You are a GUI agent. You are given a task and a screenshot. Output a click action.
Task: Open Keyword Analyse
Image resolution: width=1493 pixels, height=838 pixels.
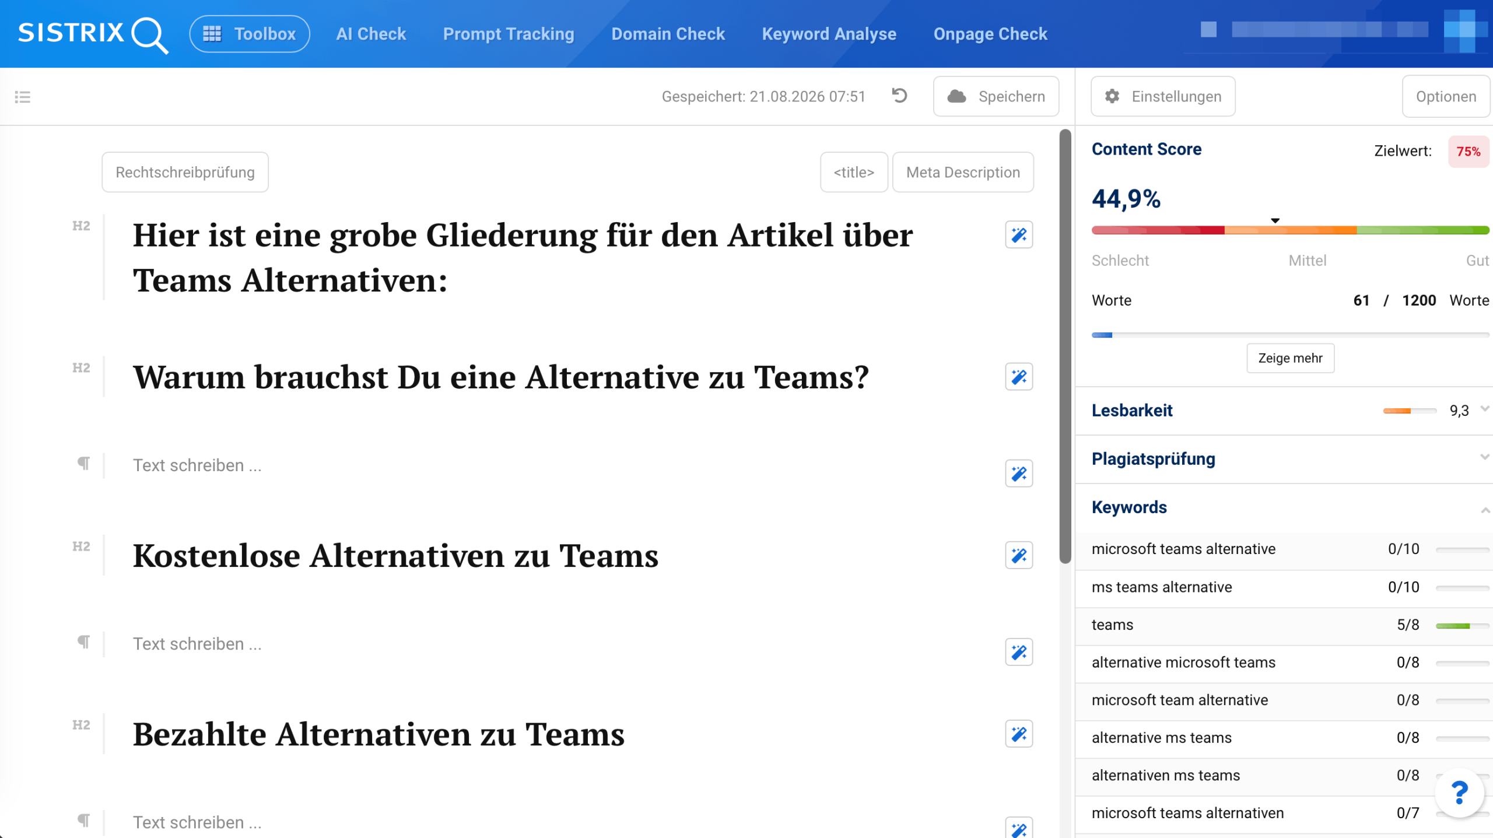click(829, 34)
